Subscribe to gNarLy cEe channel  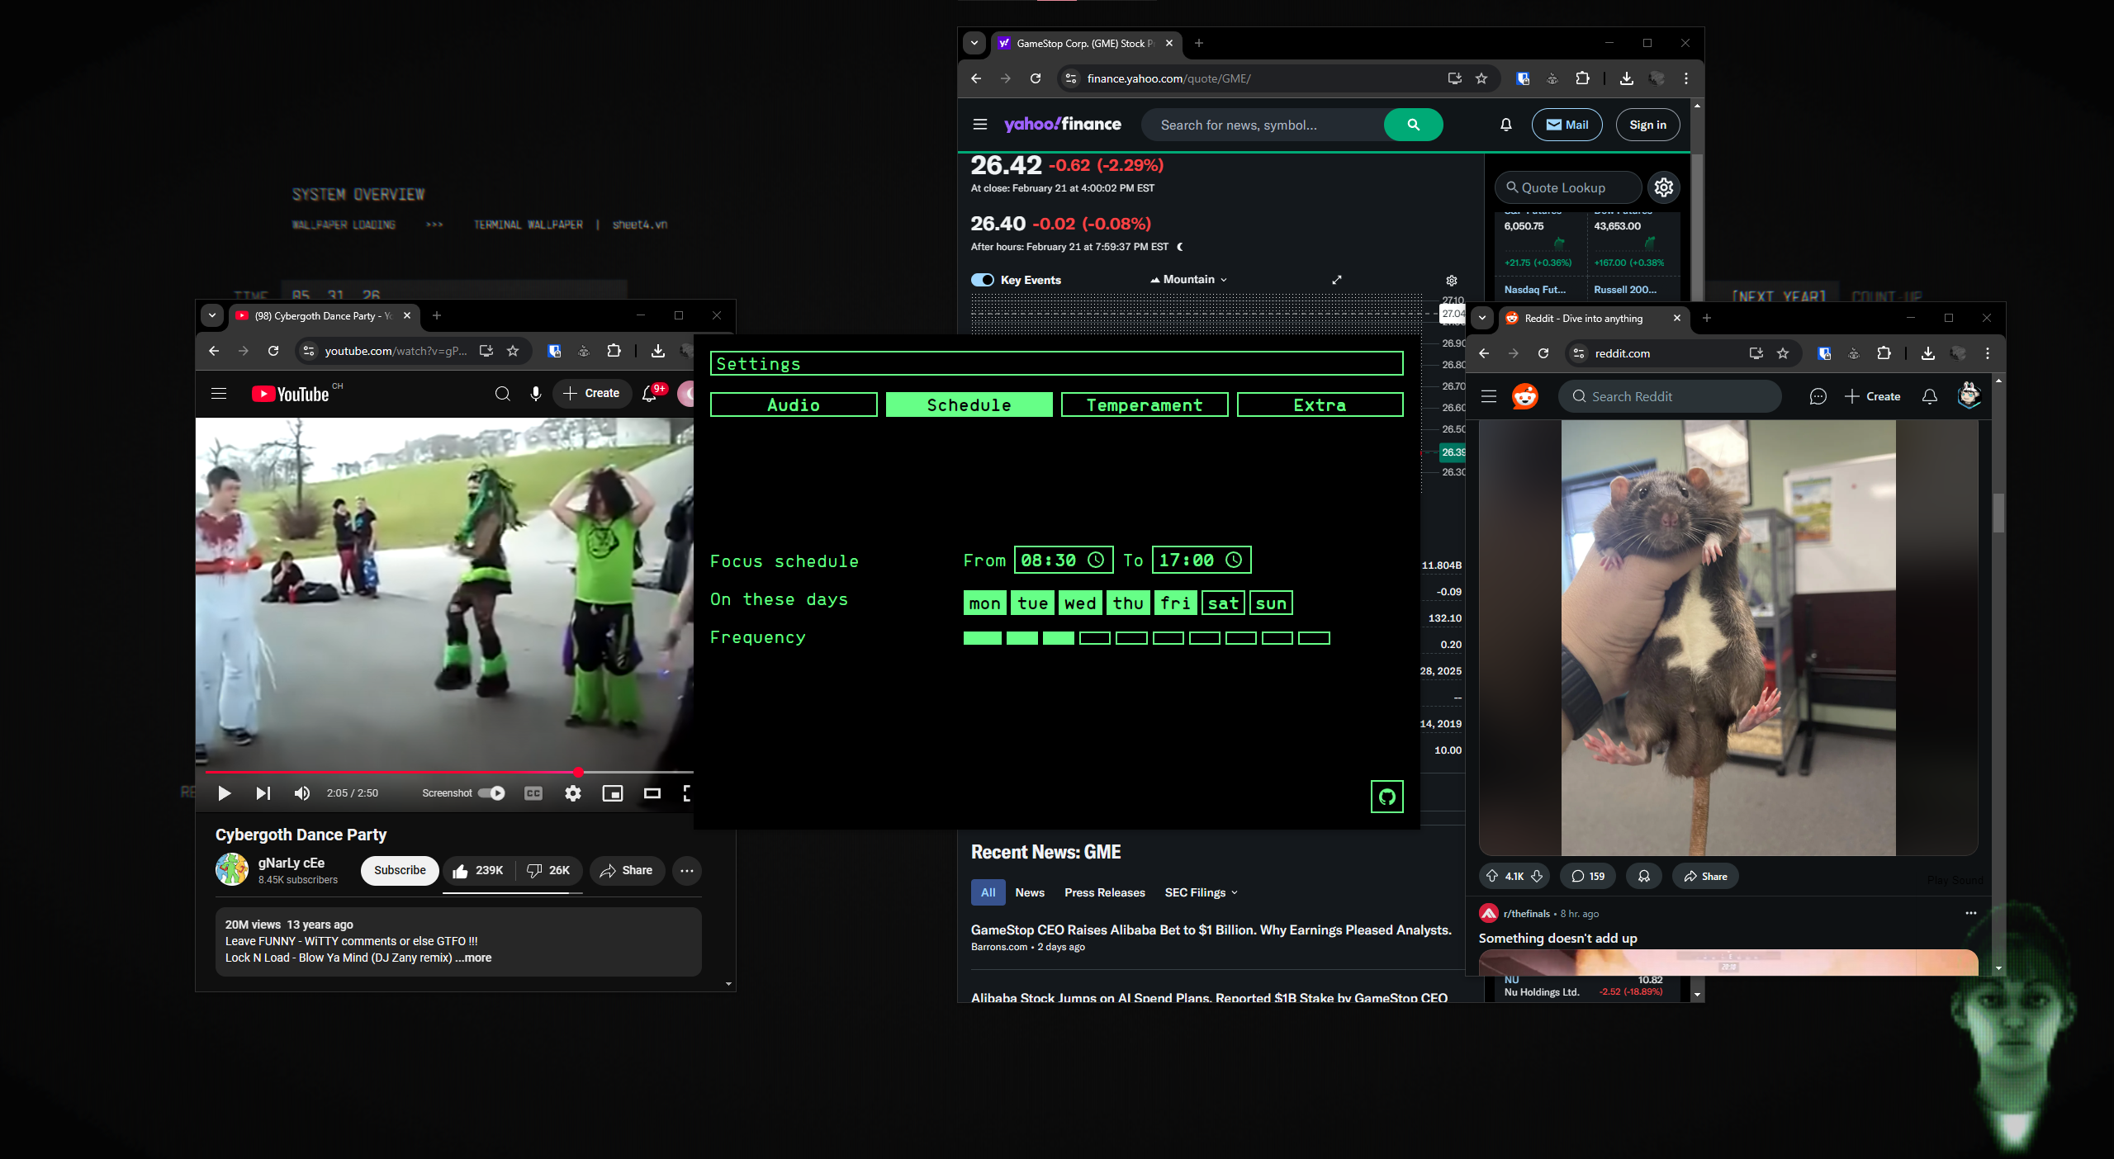400,870
